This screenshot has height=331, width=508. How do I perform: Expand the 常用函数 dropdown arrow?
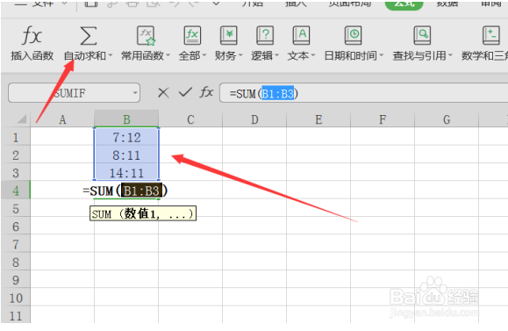click(168, 56)
